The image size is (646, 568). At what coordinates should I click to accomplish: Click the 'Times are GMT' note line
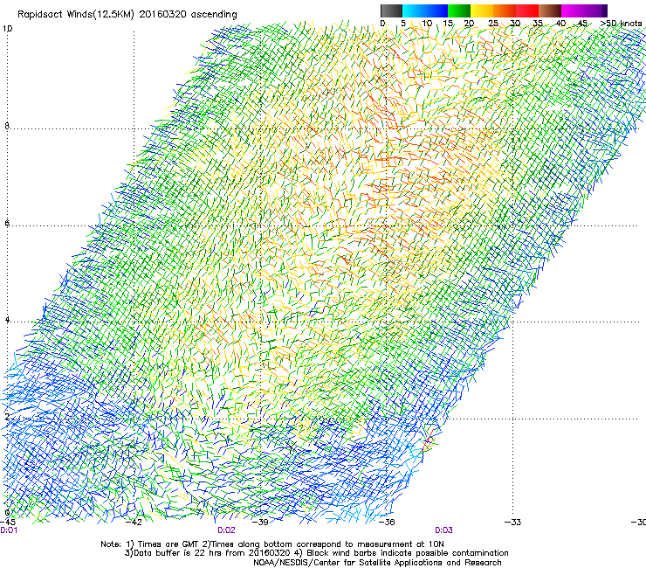271,544
